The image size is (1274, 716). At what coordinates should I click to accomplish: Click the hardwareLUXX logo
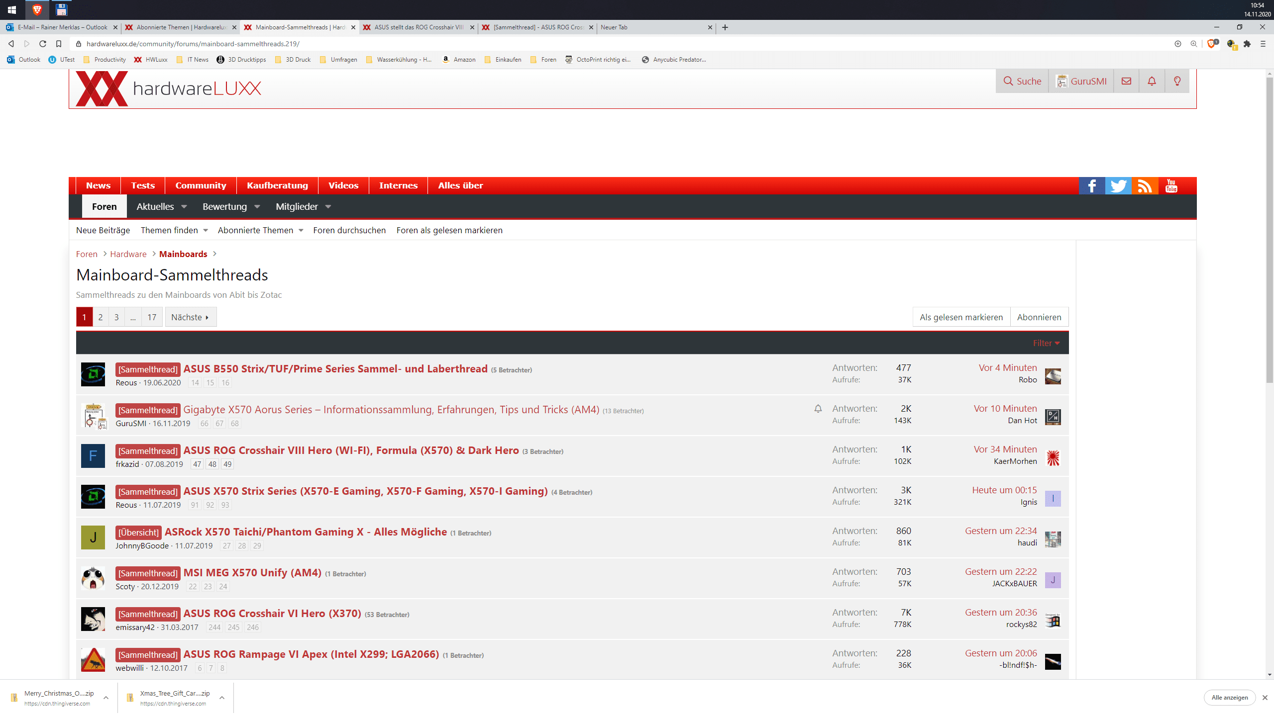coord(168,89)
